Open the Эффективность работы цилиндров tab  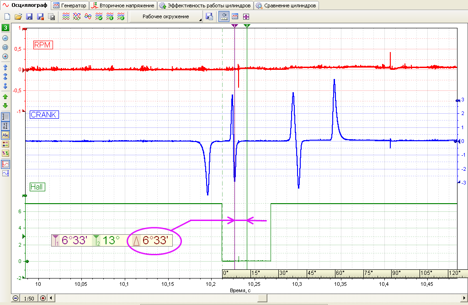point(205,5)
